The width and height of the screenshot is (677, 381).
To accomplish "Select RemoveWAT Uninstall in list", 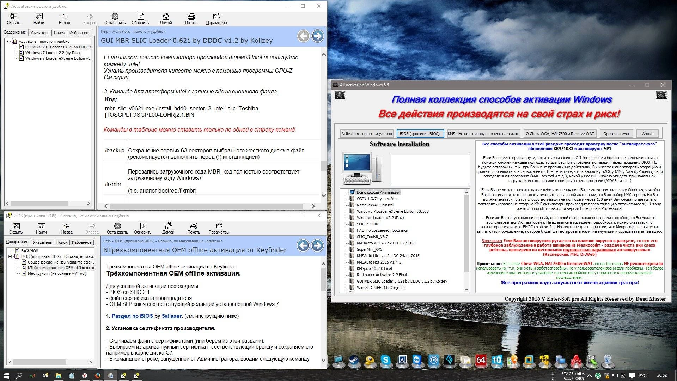I will (x=375, y=205).
